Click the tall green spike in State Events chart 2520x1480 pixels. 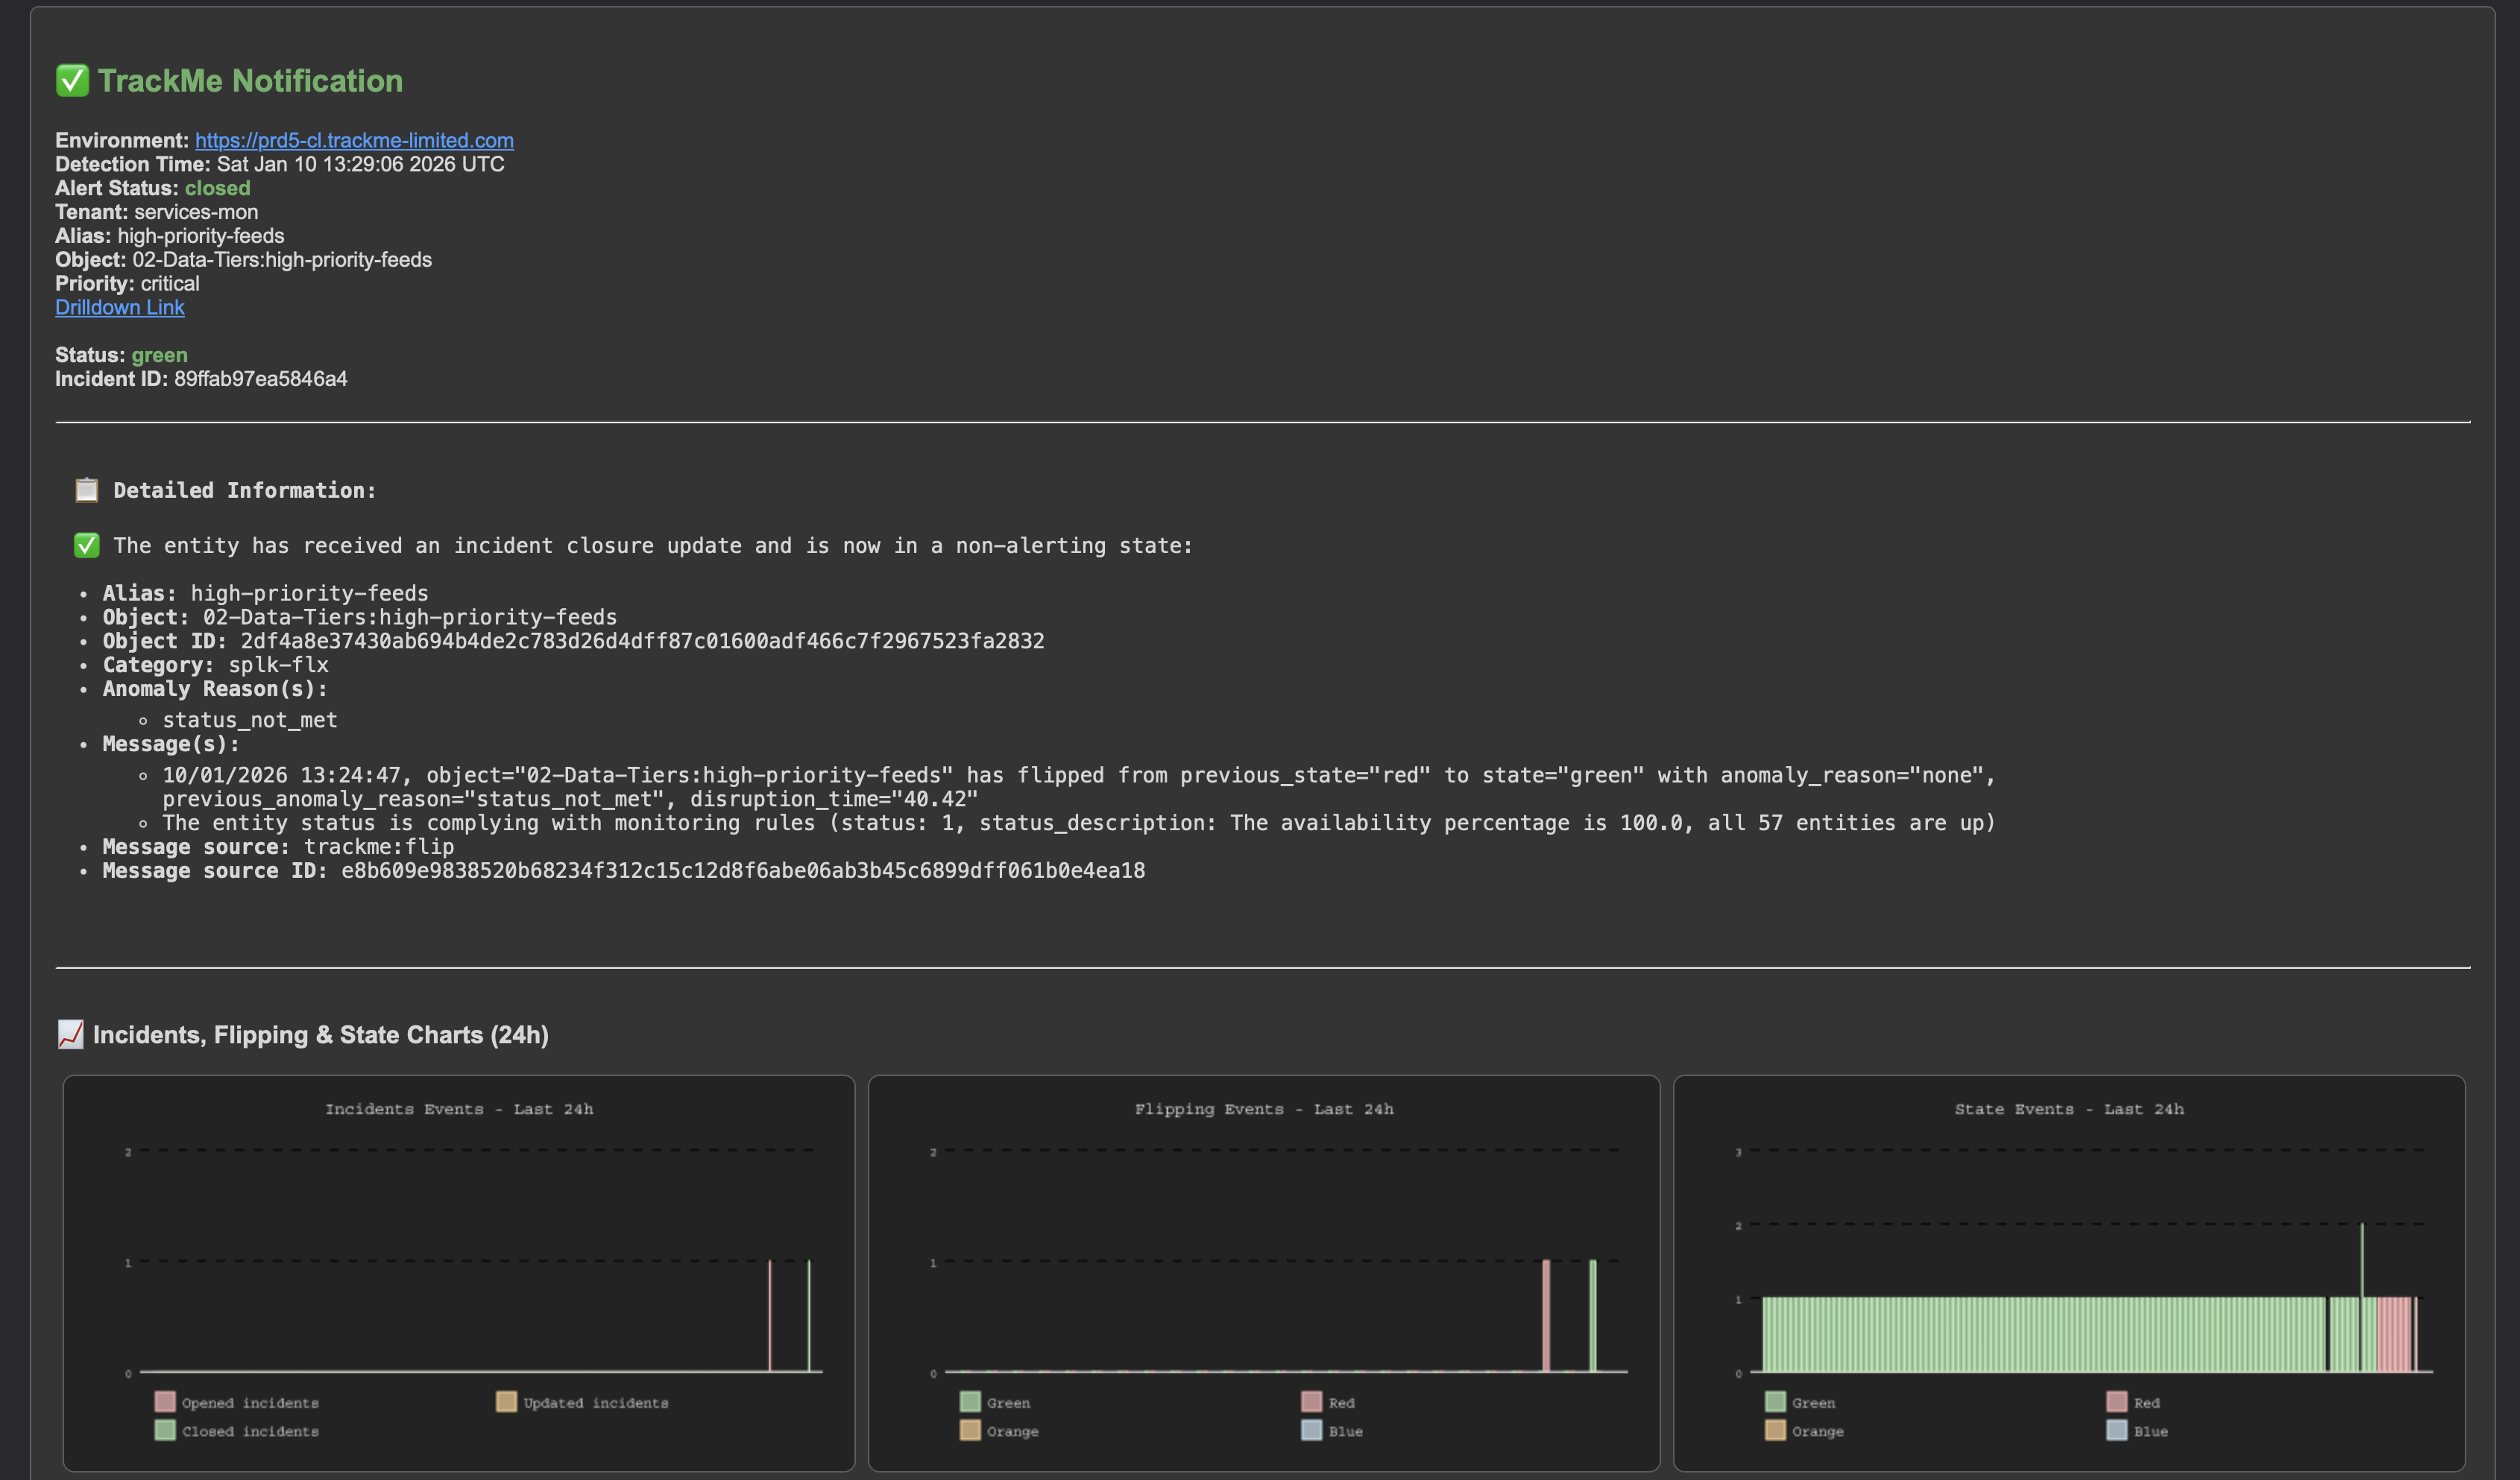[x=2362, y=1259]
